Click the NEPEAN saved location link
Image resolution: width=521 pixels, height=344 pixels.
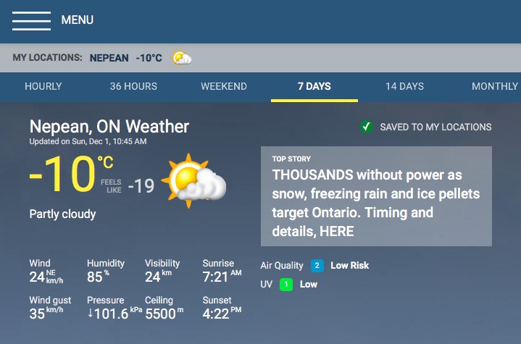(109, 58)
